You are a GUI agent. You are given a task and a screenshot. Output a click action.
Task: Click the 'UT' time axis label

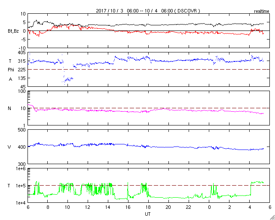[147, 214]
